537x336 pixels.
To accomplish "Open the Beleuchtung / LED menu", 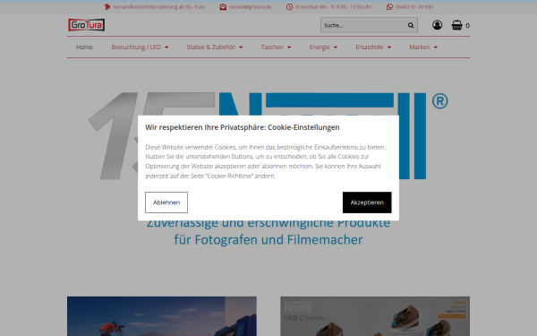I will coord(136,47).
